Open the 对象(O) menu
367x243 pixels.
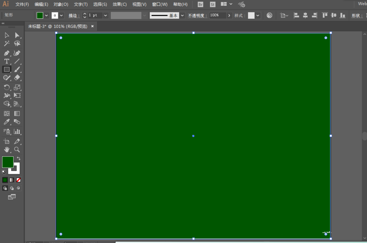61,4
